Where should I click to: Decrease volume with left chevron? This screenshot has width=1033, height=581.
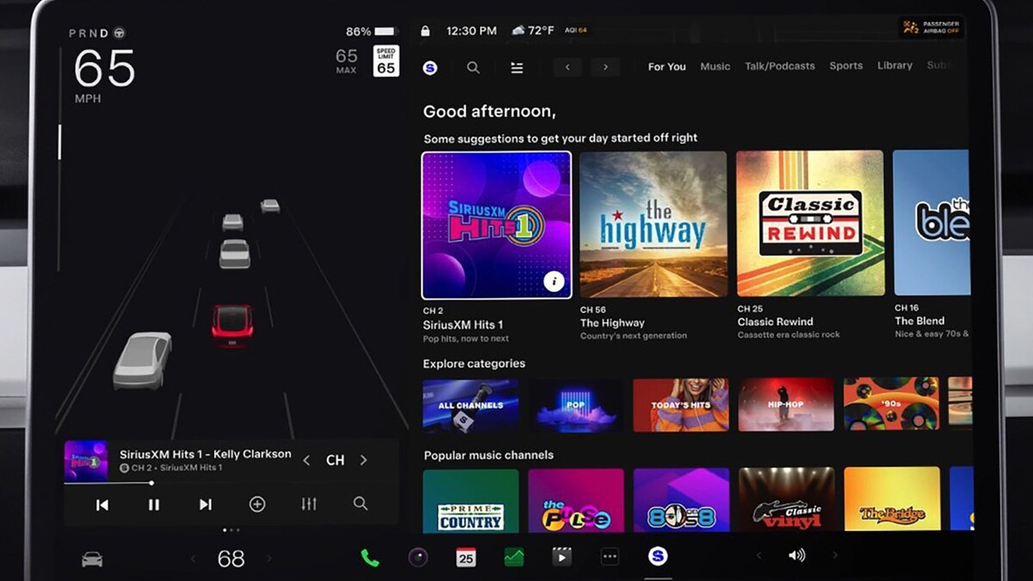pyautogui.click(x=758, y=556)
